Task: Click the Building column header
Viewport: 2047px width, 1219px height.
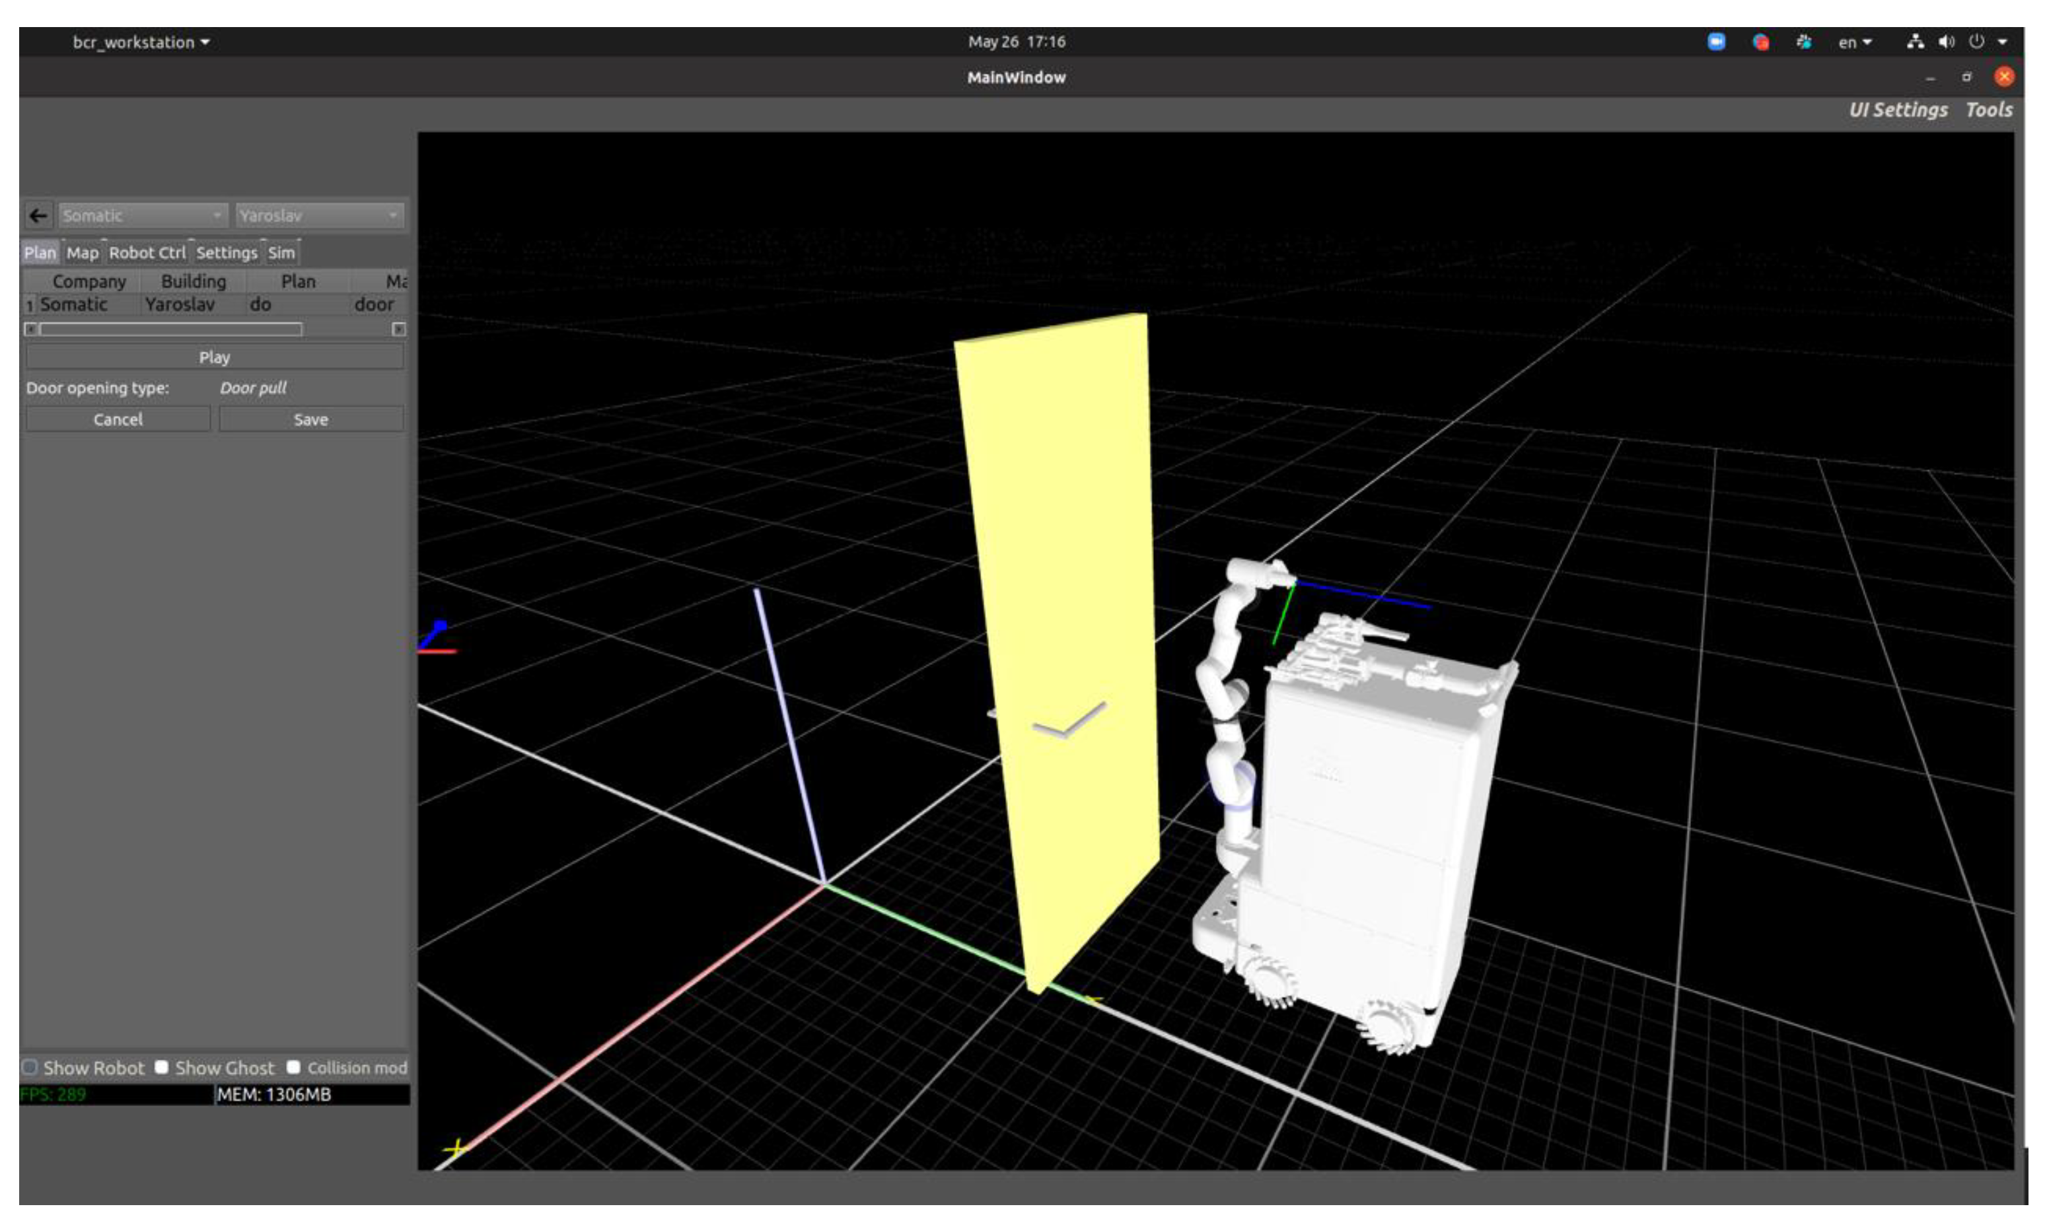Action: (x=194, y=282)
